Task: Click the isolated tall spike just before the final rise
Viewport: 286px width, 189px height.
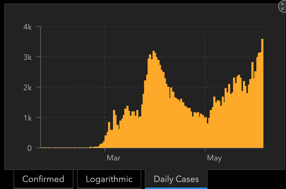Action: coord(252,105)
